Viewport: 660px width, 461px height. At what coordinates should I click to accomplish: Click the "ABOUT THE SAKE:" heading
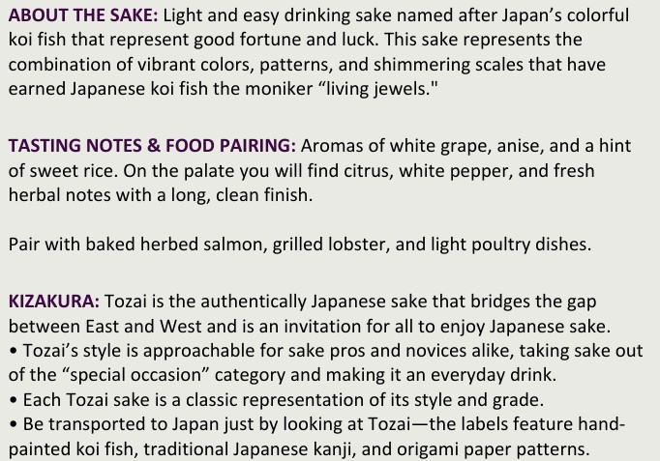pyautogui.click(x=83, y=16)
